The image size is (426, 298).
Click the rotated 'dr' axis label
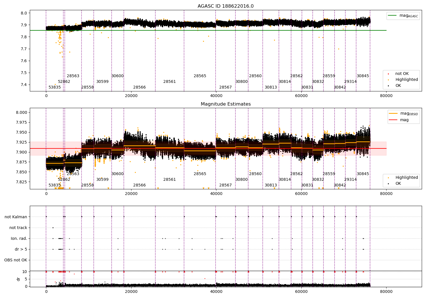coord(18,279)
